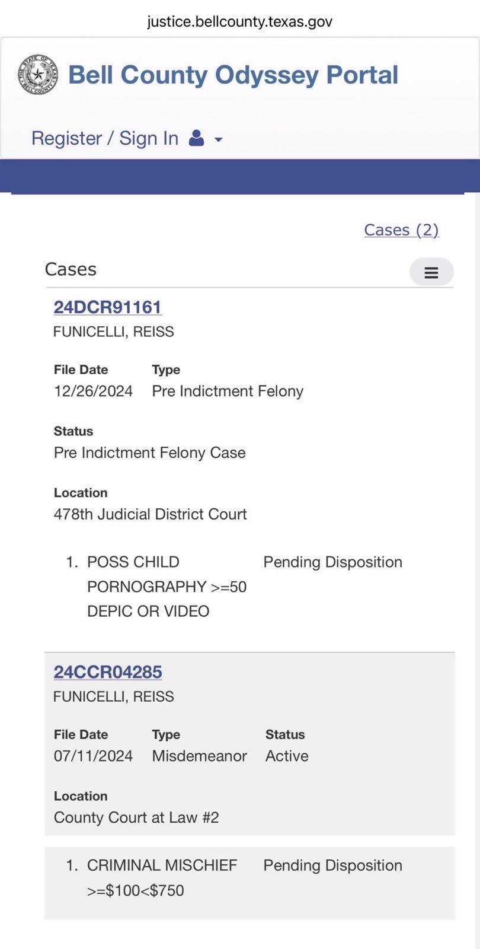Click the CRIMINAL MISCHIEF charge entry

pos(162,878)
